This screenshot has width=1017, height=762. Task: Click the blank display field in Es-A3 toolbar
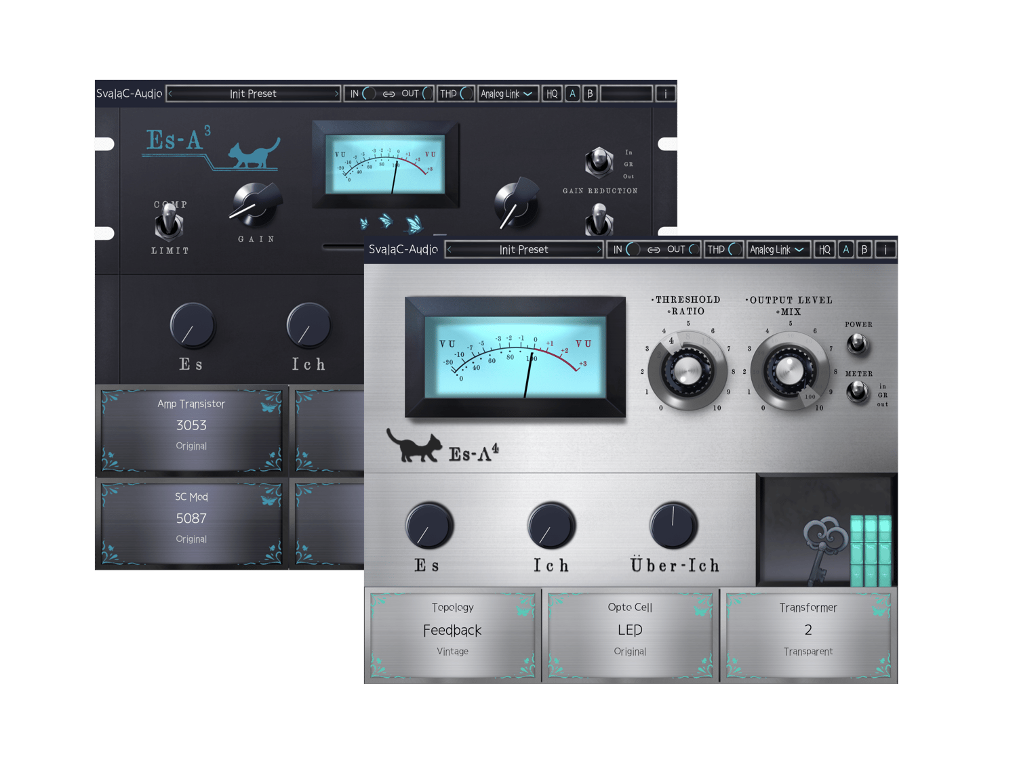point(626,94)
